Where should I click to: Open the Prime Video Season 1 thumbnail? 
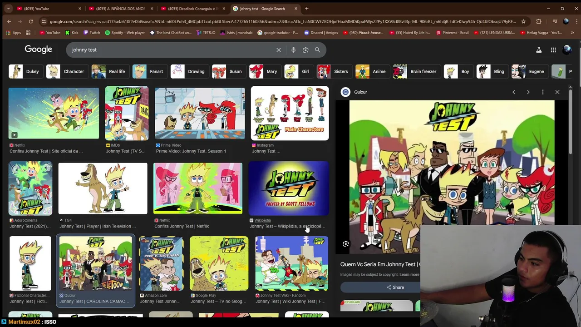pyautogui.click(x=200, y=113)
